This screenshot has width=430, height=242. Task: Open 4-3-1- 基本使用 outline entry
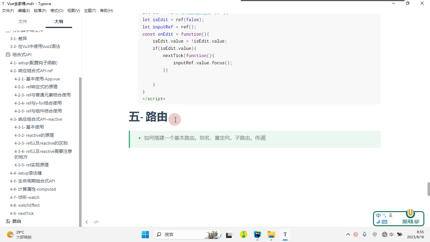click(29, 127)
